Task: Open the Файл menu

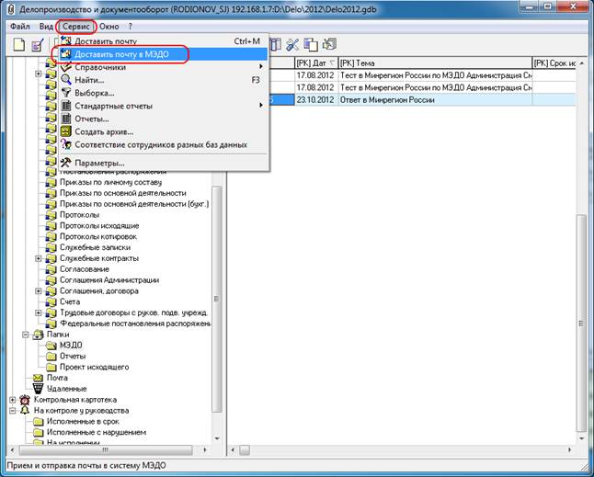Action: pos(20,27)
